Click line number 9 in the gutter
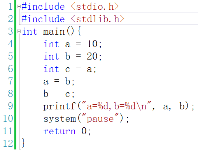198x151 pixels. pyautogui.click(x=11, y=106)
